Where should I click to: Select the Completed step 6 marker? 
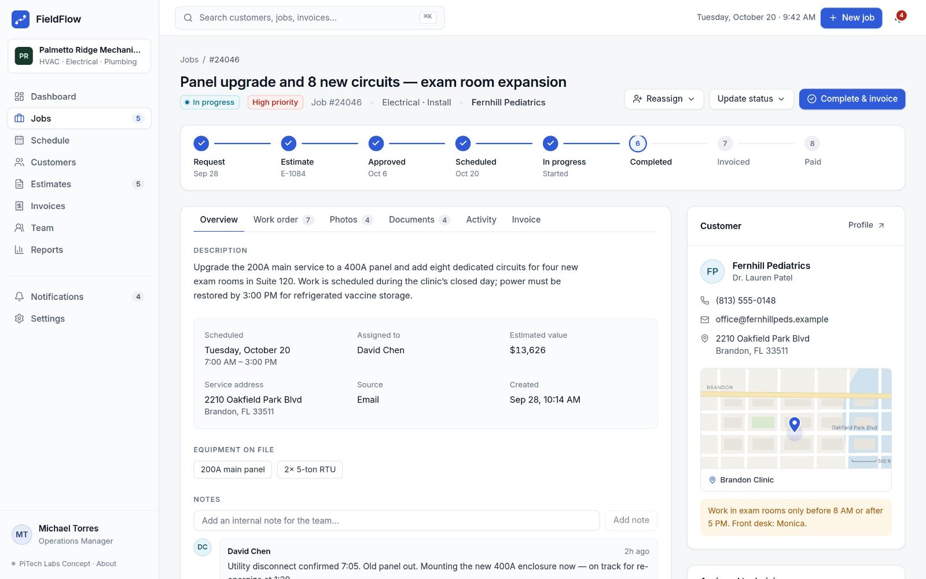pos(638,144)
